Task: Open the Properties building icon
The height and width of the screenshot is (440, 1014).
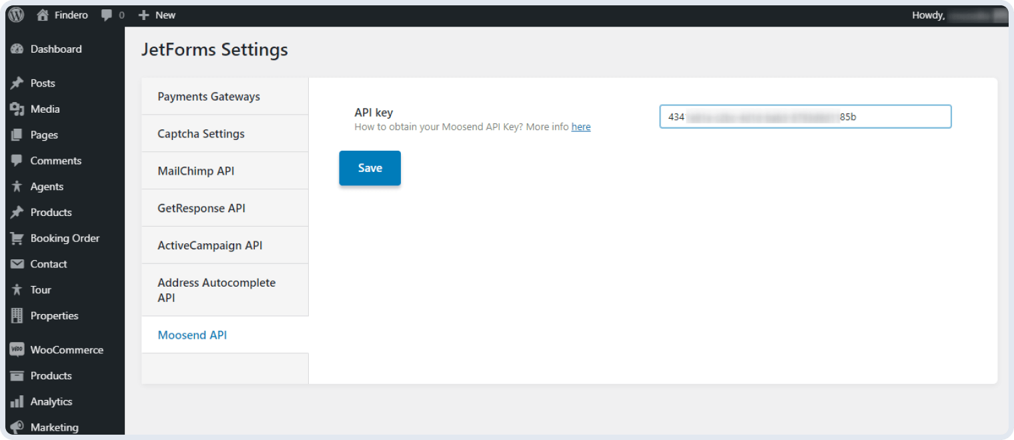Action: 17,315
